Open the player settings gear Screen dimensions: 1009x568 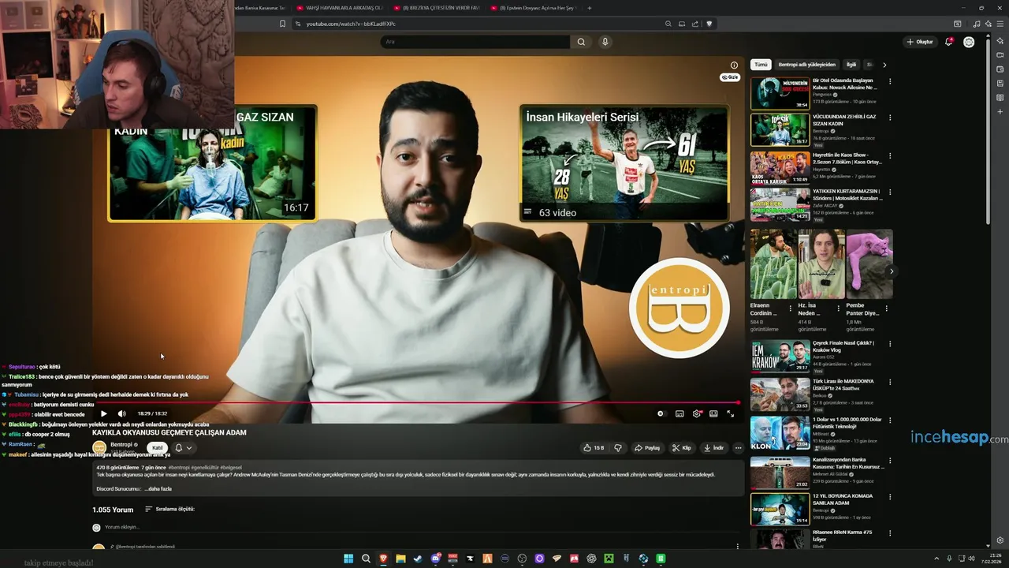[697, 413]
